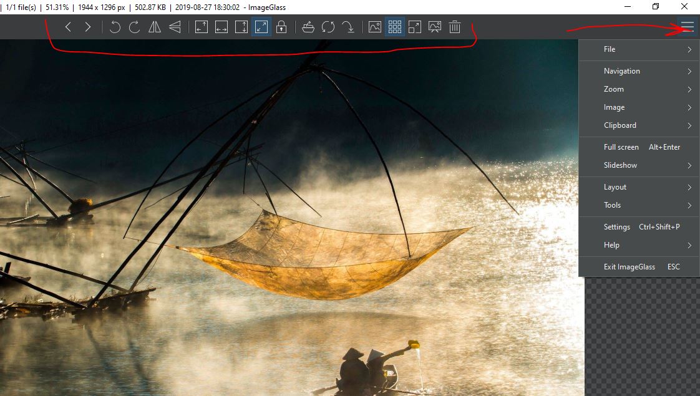
Task: Open the Clipboard menu entry
Action: pos(620,125)
